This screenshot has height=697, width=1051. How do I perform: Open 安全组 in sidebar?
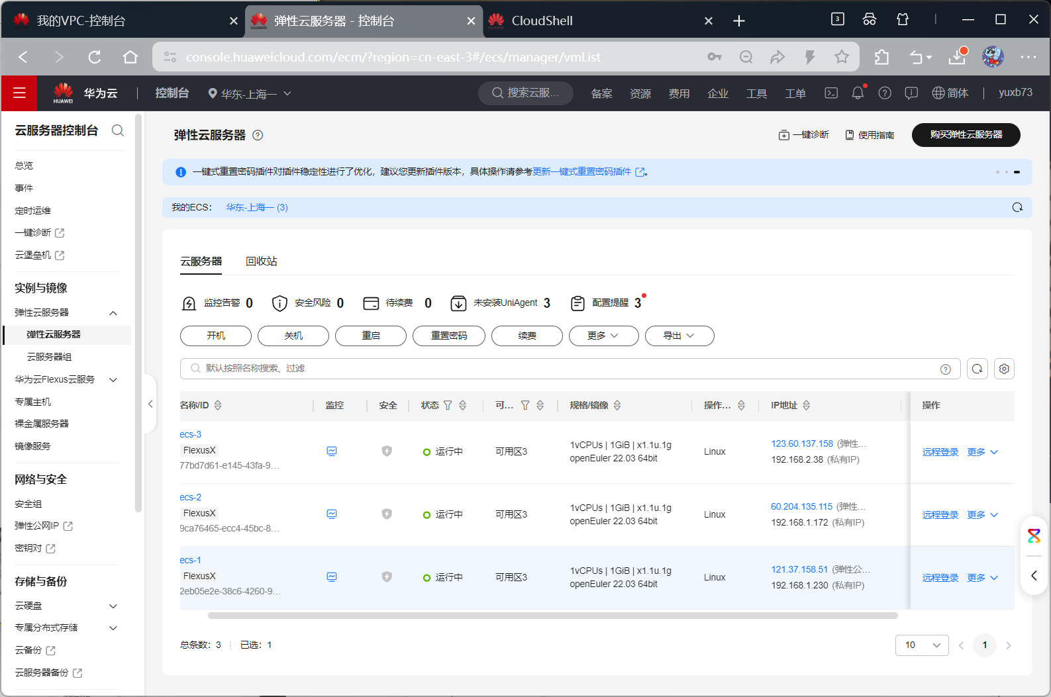click(28, 504)
